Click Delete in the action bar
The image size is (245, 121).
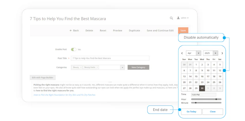89,31
